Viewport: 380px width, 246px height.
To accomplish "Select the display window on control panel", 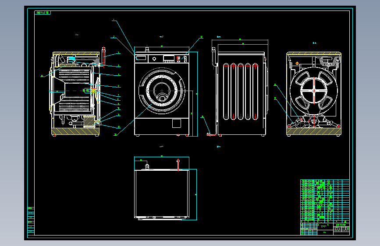I will coord(169,58).
